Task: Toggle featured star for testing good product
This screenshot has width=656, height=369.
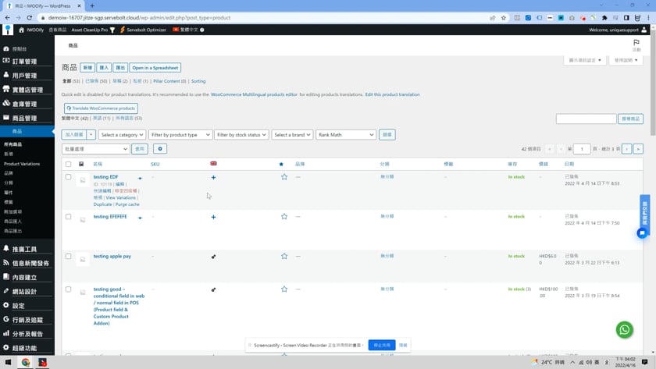Action: (x=284, y=289)
